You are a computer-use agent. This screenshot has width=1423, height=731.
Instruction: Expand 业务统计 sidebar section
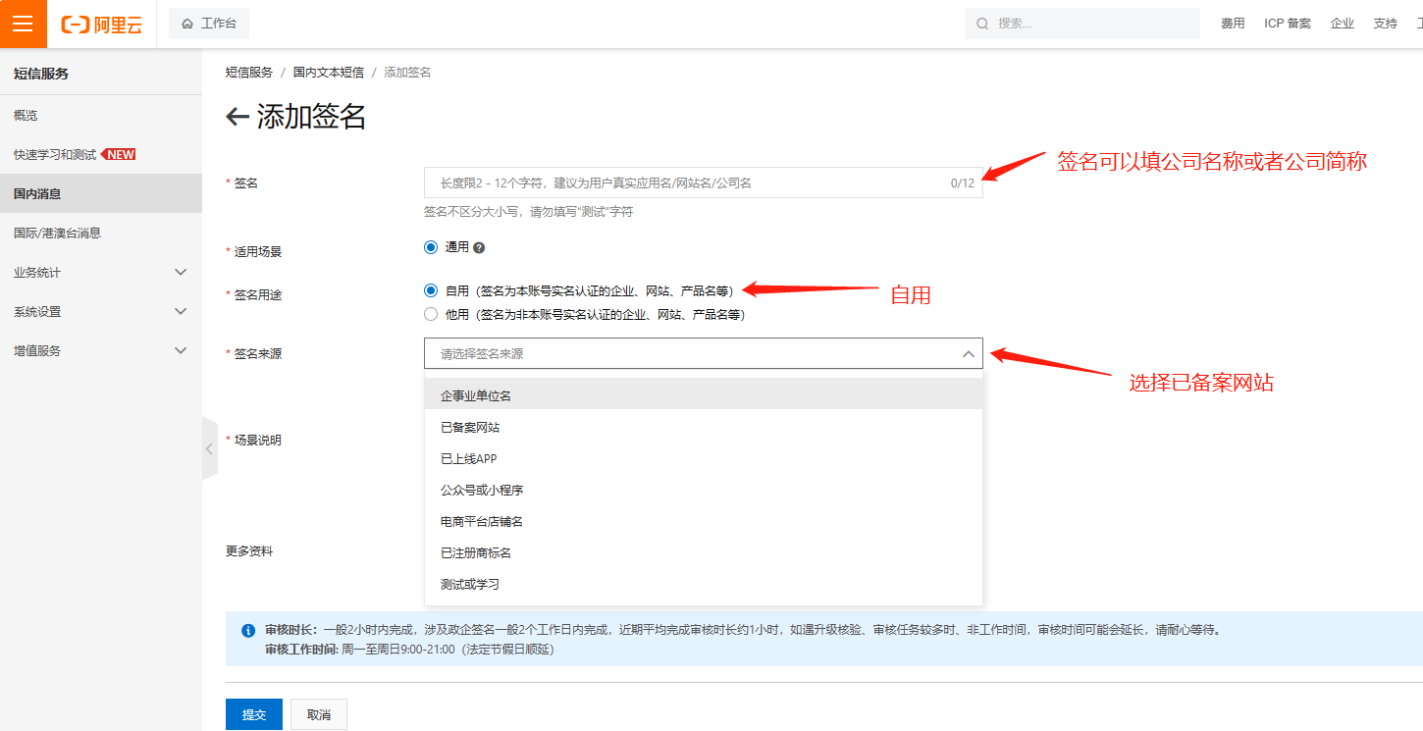point(101,273)
